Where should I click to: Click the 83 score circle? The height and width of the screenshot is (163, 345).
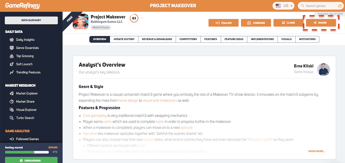coord(134,18)
